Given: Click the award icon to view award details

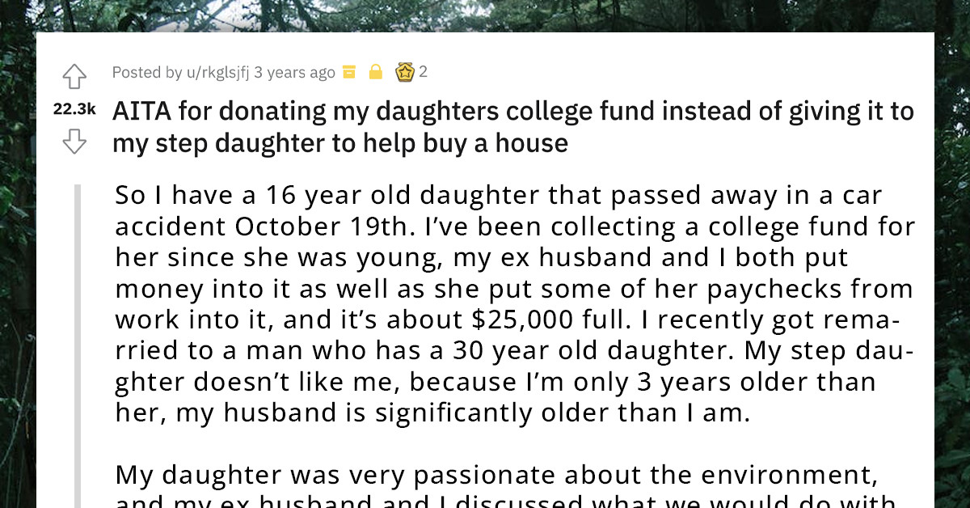Looking at the screenshot, I should pos(404,72).
